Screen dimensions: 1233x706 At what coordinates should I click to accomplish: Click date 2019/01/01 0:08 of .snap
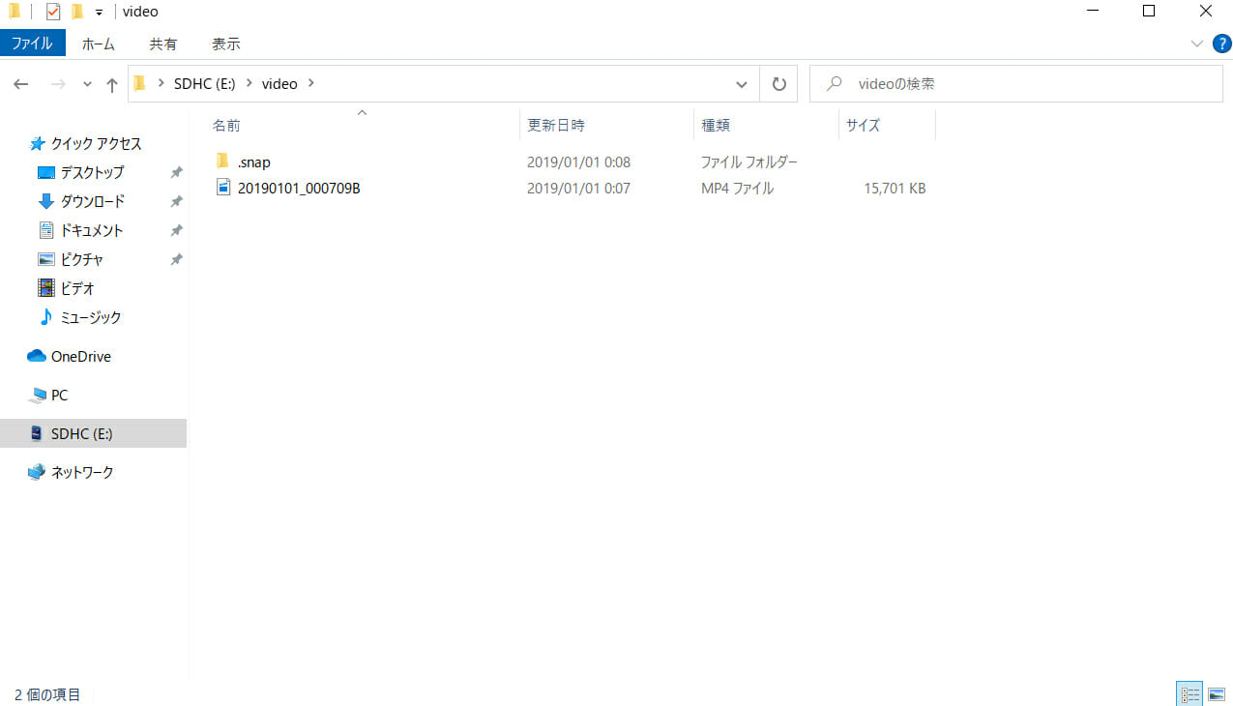click(x=578, y=162)
